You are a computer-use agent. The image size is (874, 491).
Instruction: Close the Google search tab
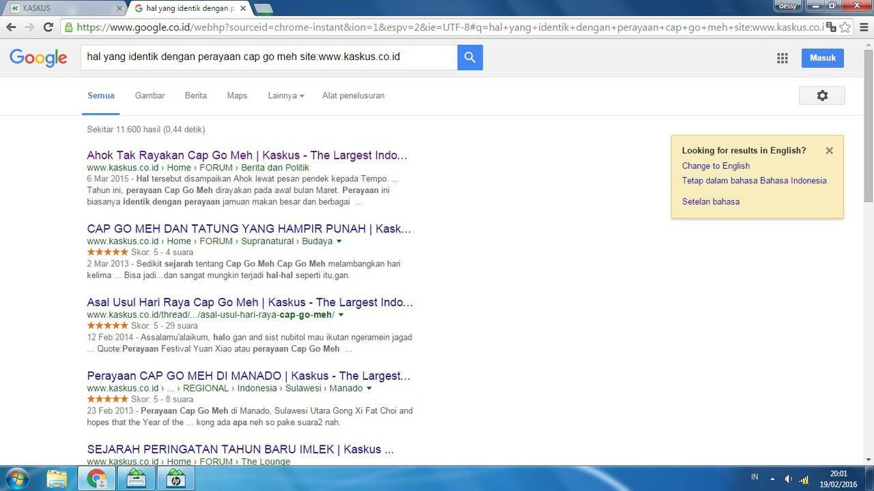pyautogui.click(x=243, y=8)
